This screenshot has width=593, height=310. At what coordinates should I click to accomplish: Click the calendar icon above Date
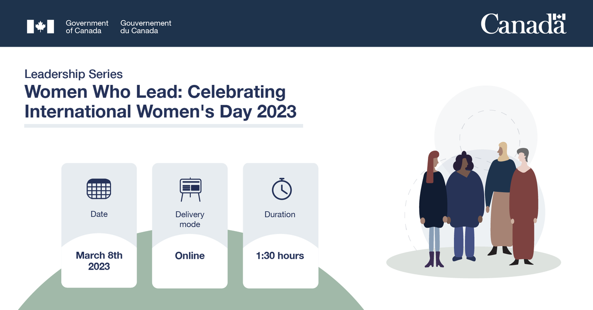pos(99,189)
